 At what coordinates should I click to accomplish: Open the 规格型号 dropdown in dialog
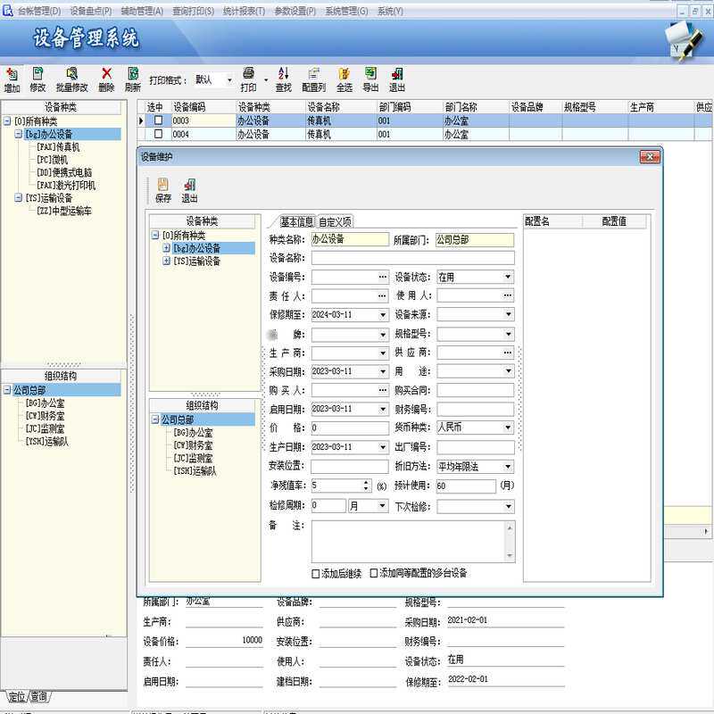(x=508, y=334)
